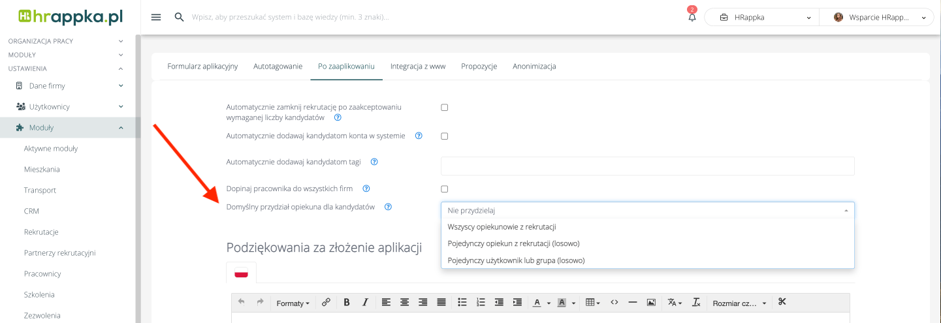941x323 pixels.
Task: Apply bold formatting in editor
Action: (347, 302)
